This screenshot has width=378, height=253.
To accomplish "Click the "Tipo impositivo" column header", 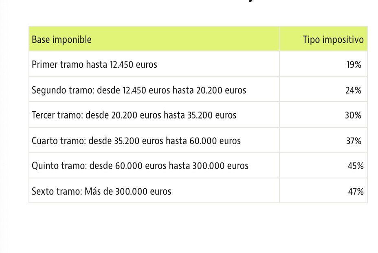I will [333, 40].
